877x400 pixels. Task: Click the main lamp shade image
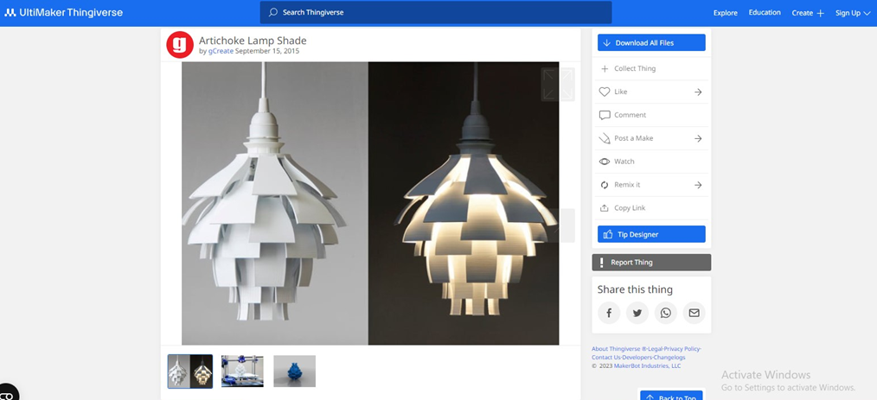(370, 203)
